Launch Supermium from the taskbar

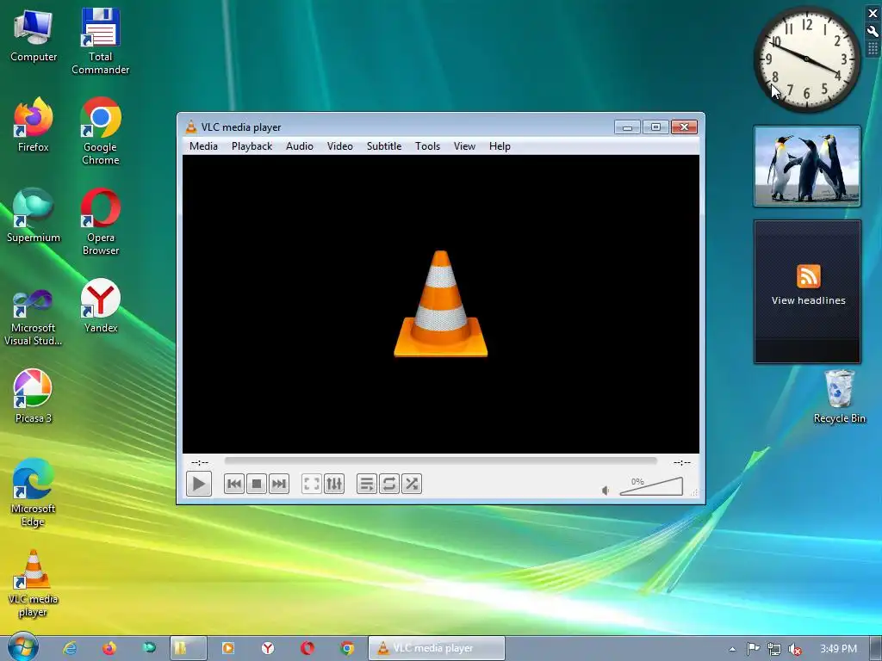coord(149,648)
